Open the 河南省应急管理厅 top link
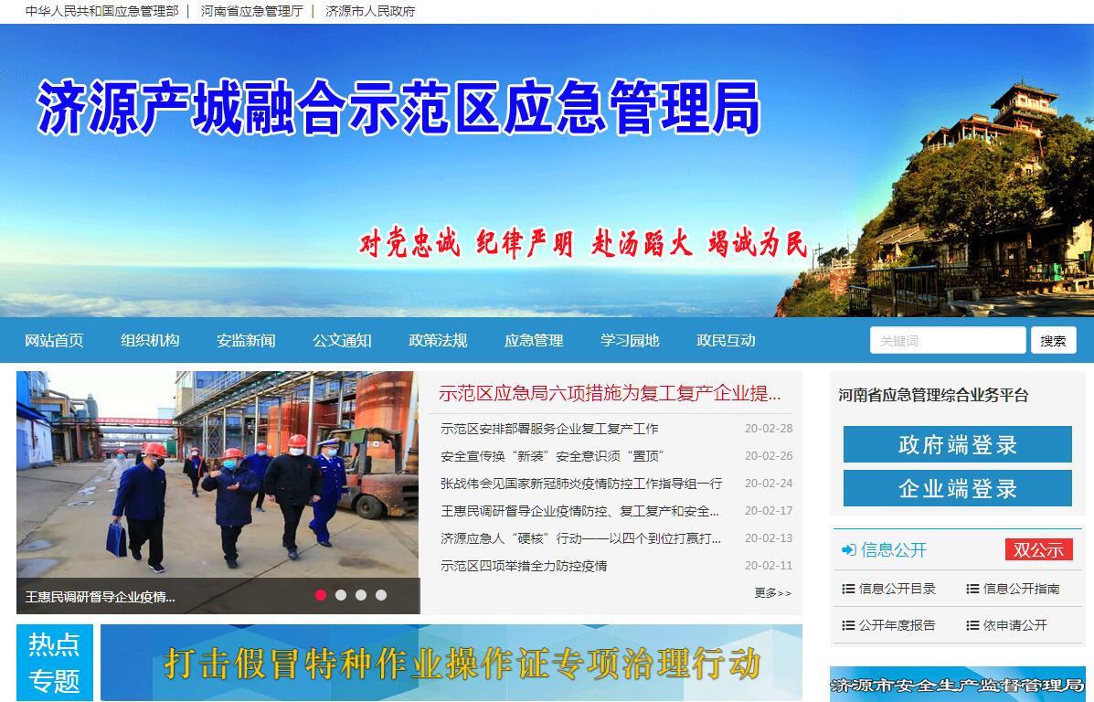The width and height of the screenshot is (1094, 702). [251, 11]
